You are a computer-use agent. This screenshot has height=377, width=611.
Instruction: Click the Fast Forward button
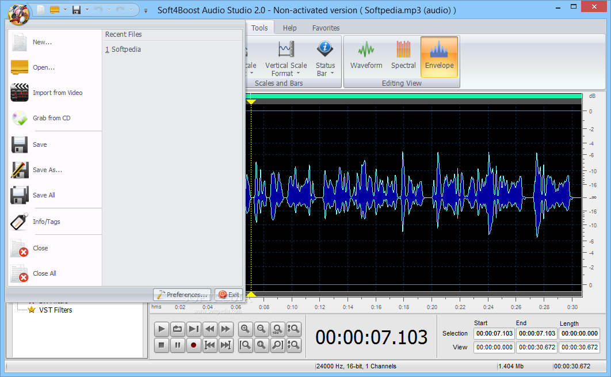pyautogui.click(x=226, y=329)
